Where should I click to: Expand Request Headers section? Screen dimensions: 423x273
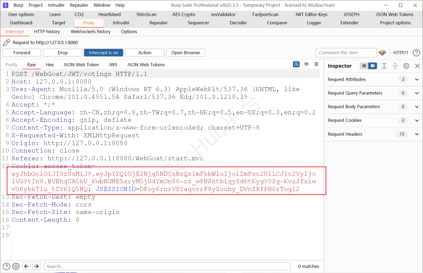pyautogui.click(x=417, y=134)
